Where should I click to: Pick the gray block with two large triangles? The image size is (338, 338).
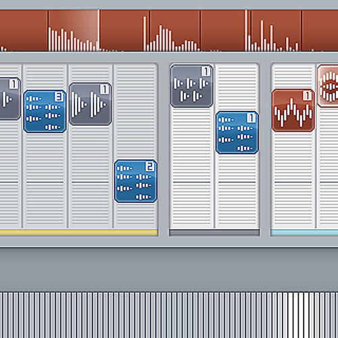tap(91, 104)
